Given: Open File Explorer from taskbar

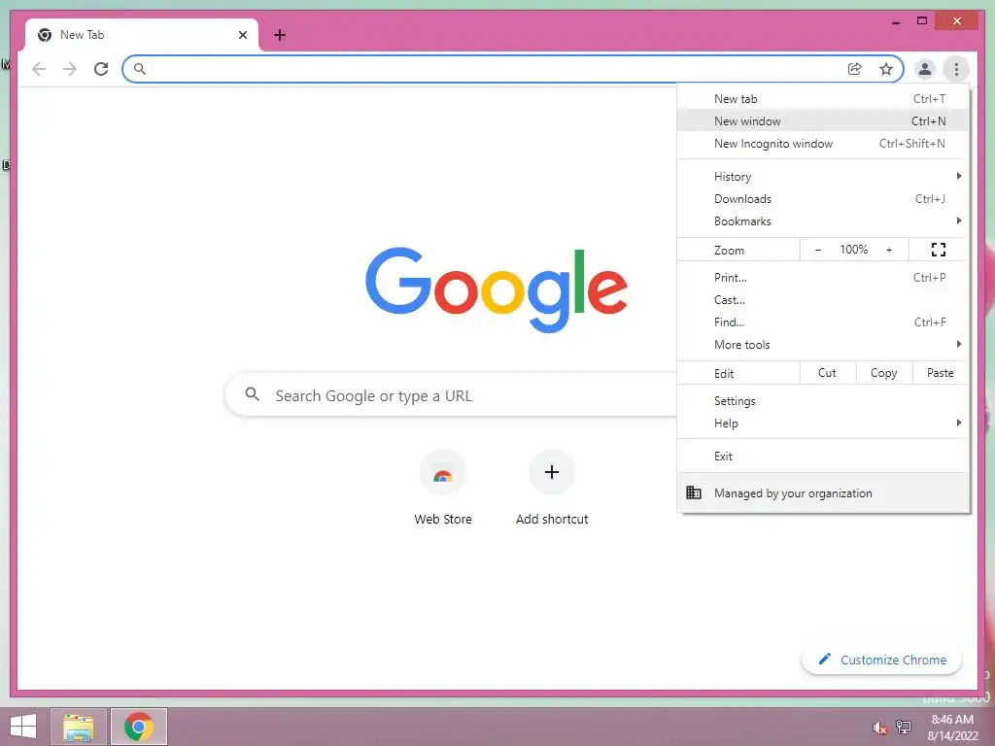Looking at the screenshot, I should (79, 727).
